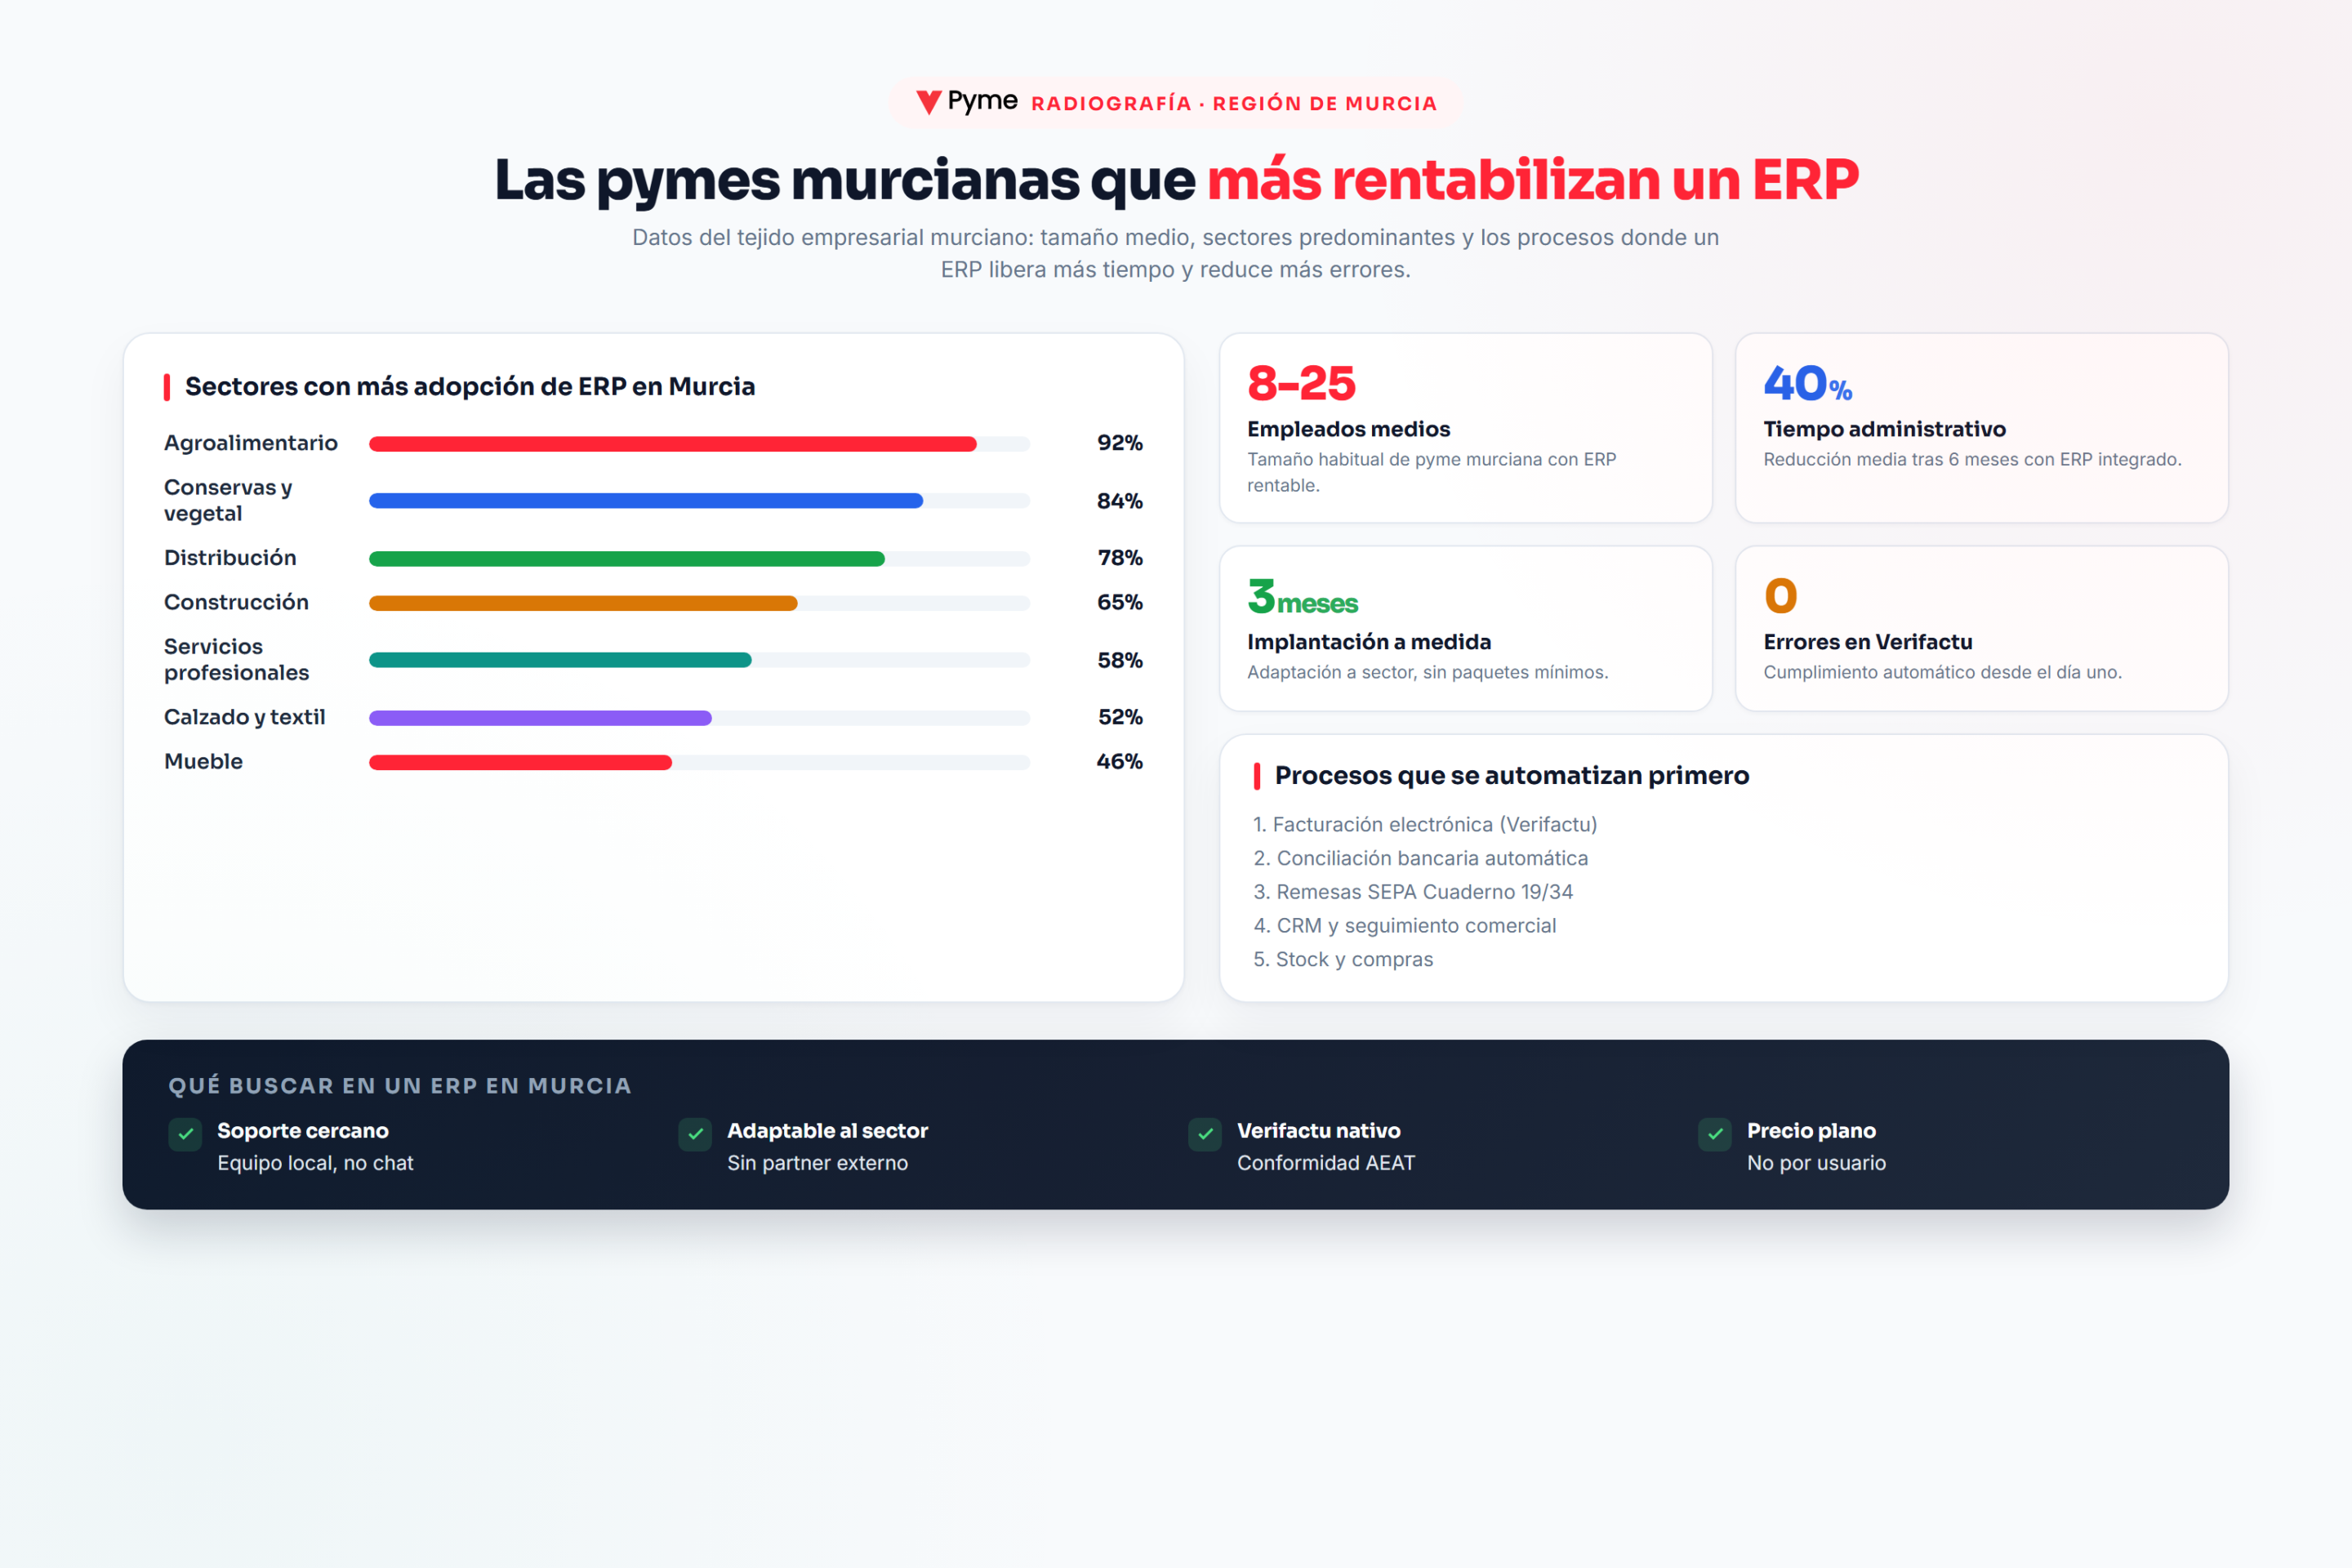Click the Construcción orange progress bar

[583, 603]
